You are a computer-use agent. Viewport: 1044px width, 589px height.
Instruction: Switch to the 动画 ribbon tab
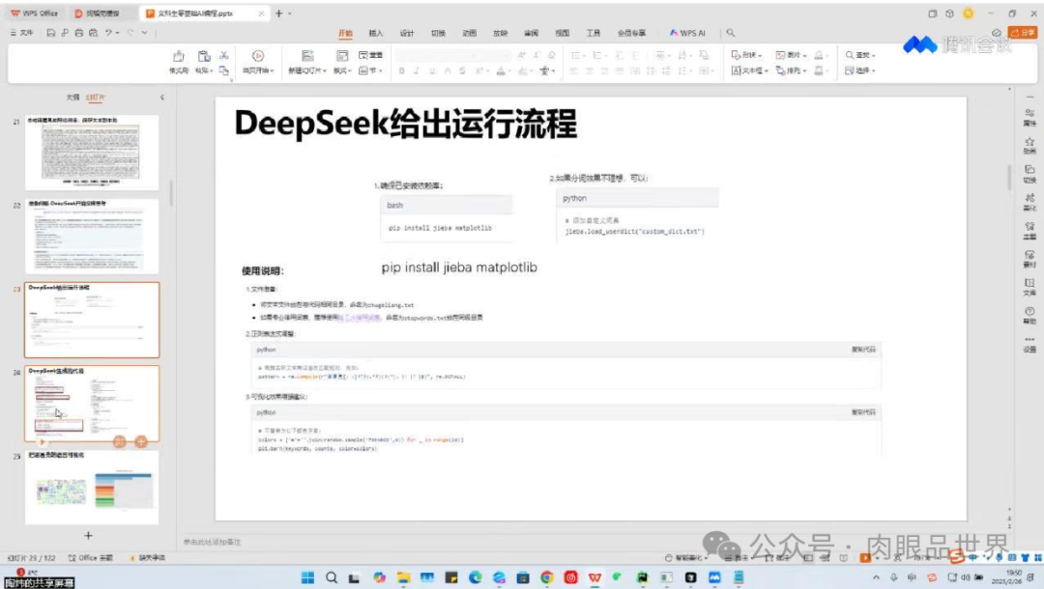point(470,33)
